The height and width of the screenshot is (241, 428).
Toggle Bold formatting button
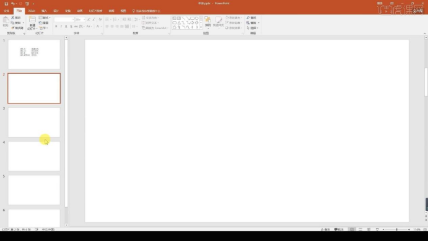coord(56,27)
